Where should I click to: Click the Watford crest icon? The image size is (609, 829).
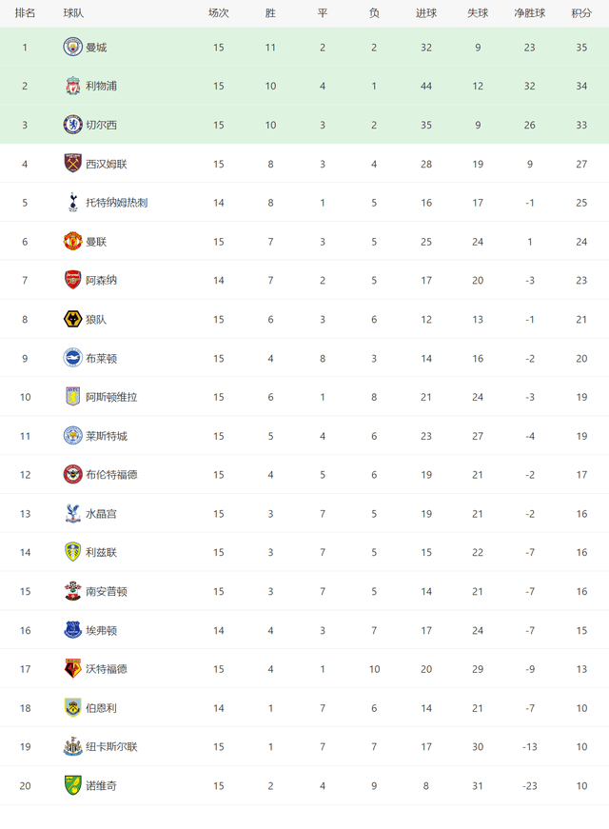(x=73, y=669)
